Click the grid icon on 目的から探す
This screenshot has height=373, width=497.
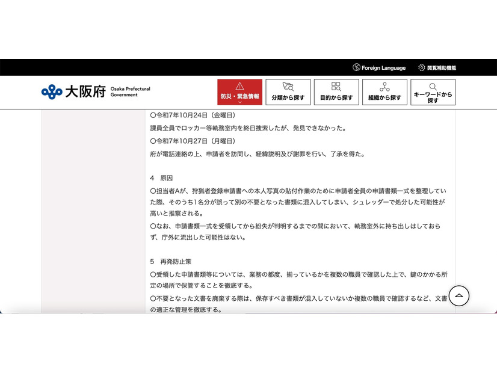[x=336, y=85]
